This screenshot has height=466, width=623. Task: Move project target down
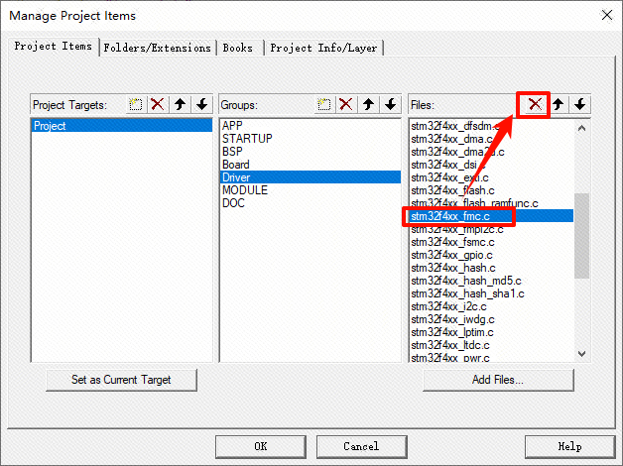[x=201, y=104]
